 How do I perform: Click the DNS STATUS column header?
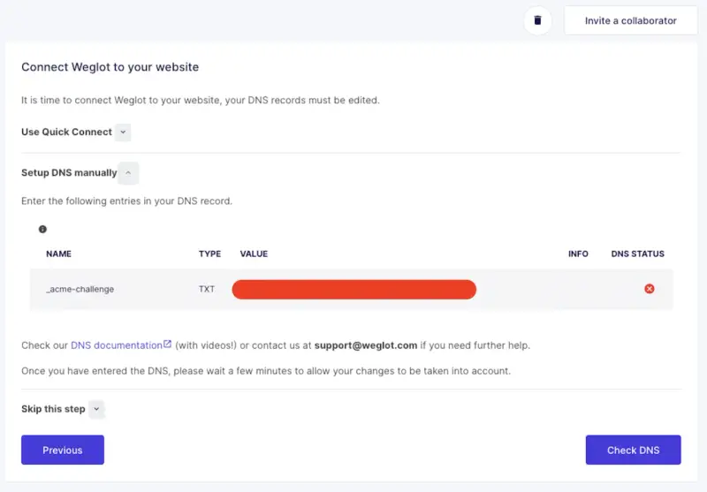point(637,254)
